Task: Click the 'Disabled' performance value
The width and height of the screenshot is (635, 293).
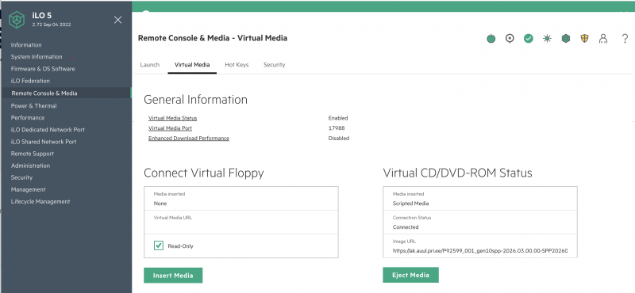Action: pos(339,139)
